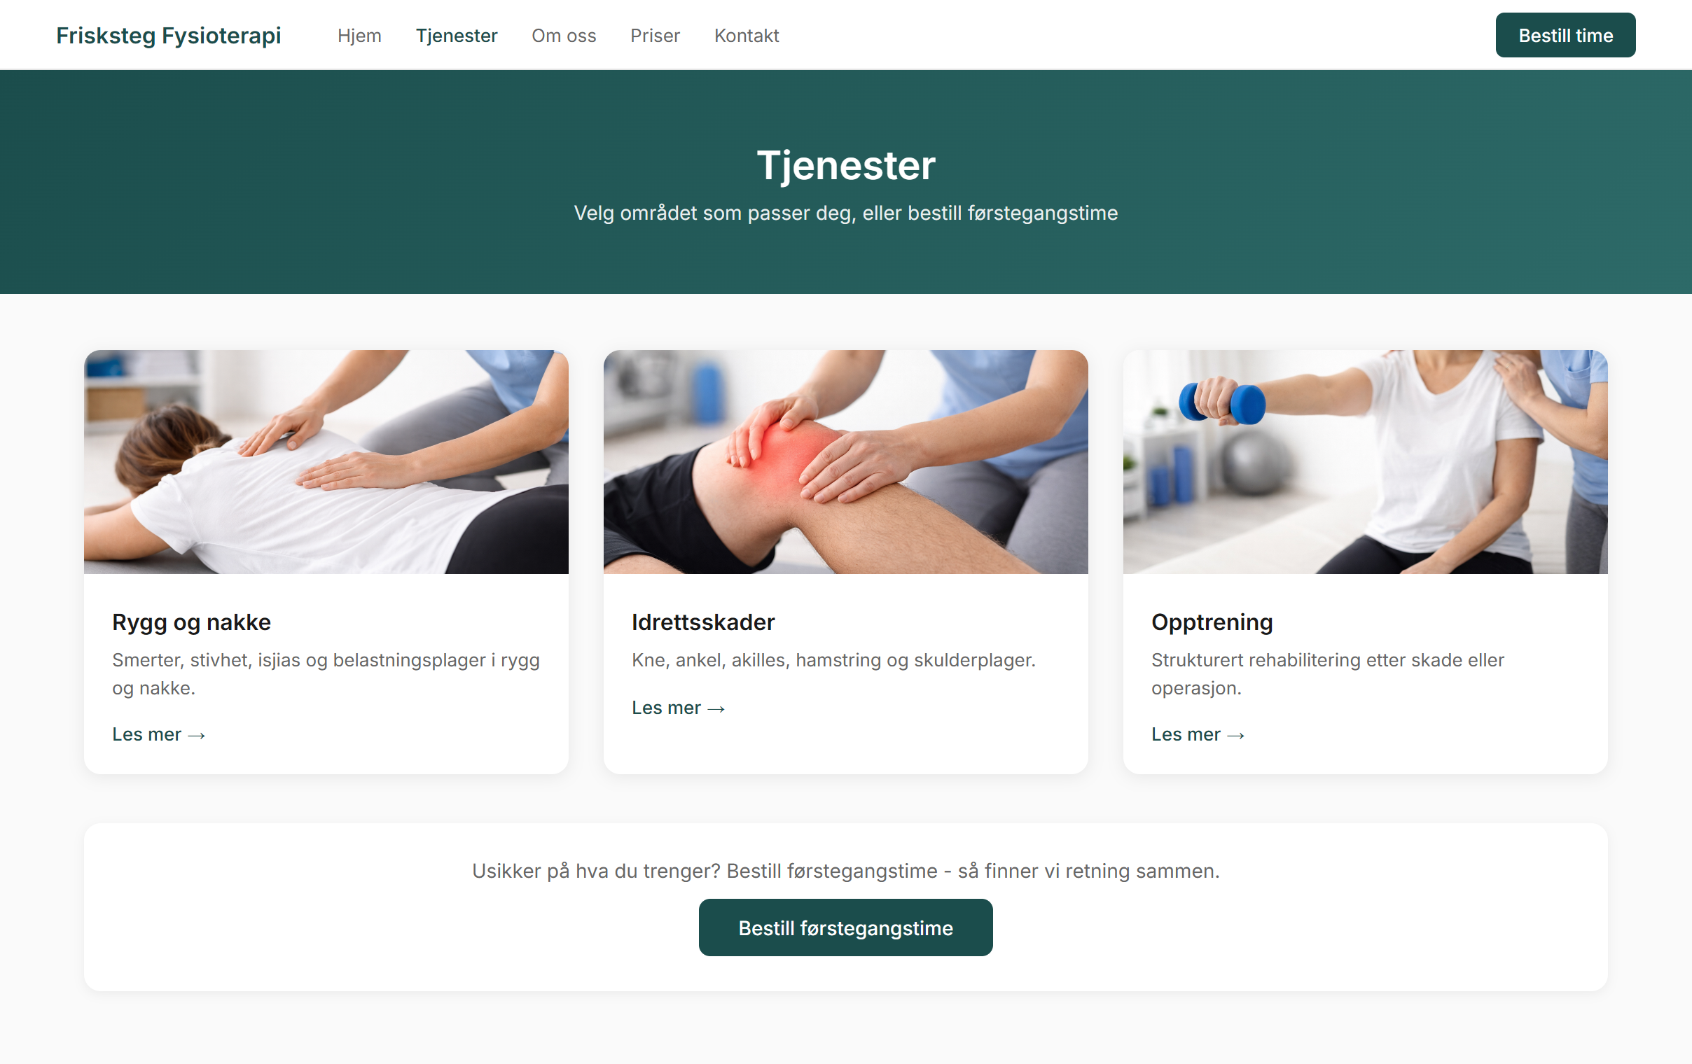This screenshot has width=1692, height=1064.
Task: Open the Om oss page
Action: pyautogui.click(x=564, y=35)
